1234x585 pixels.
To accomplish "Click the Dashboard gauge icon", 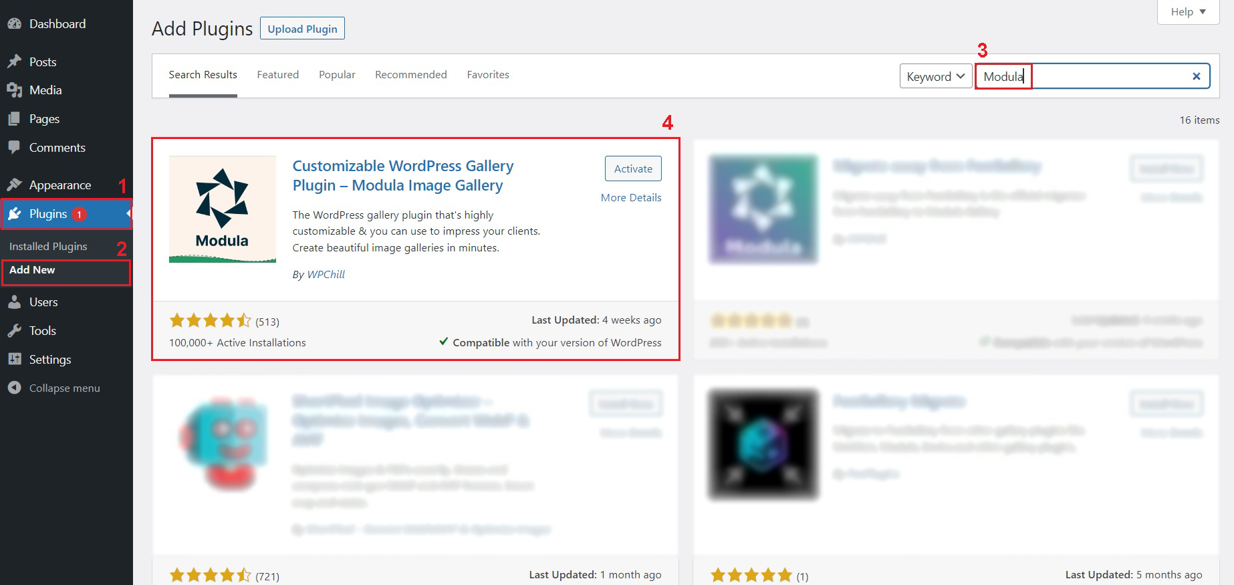I will click(15, 24).
